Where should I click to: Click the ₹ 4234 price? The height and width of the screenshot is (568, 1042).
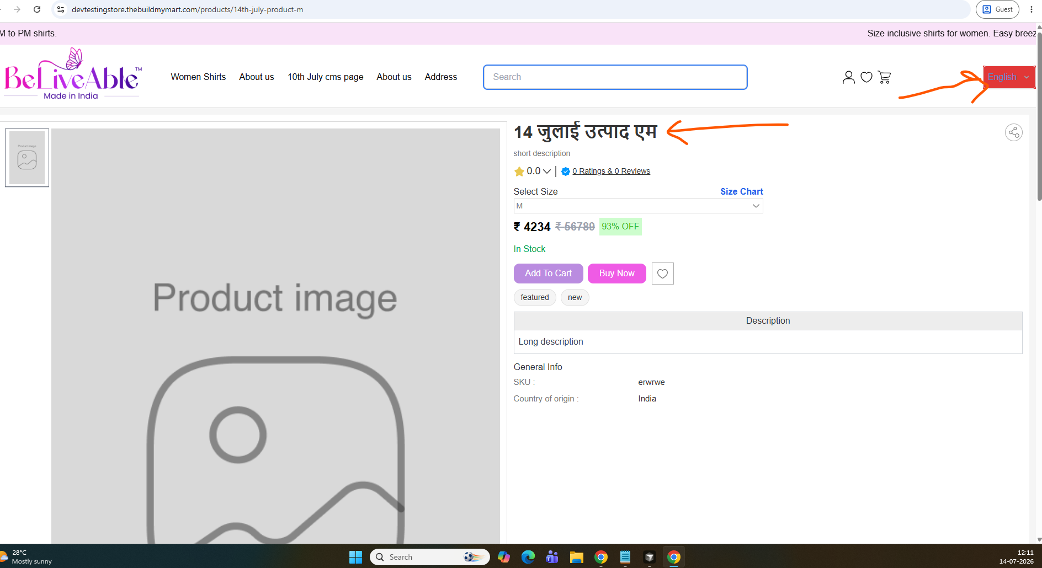click(x=532, y=227)
